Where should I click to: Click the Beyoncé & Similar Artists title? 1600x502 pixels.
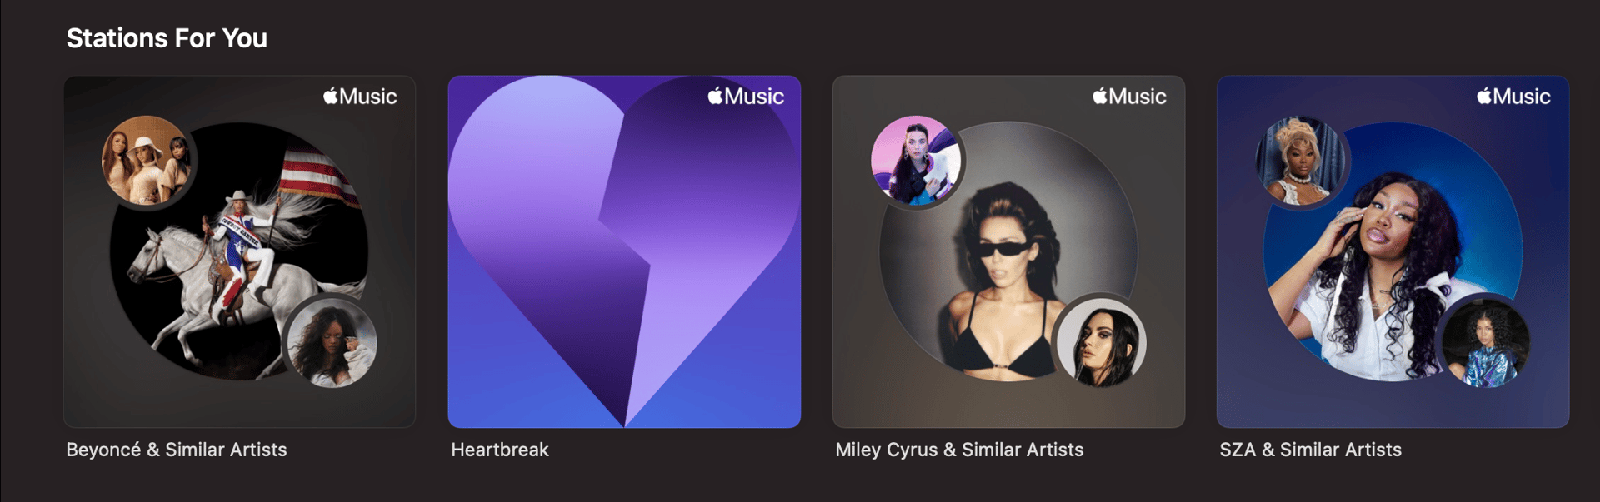tap(177, 450)
